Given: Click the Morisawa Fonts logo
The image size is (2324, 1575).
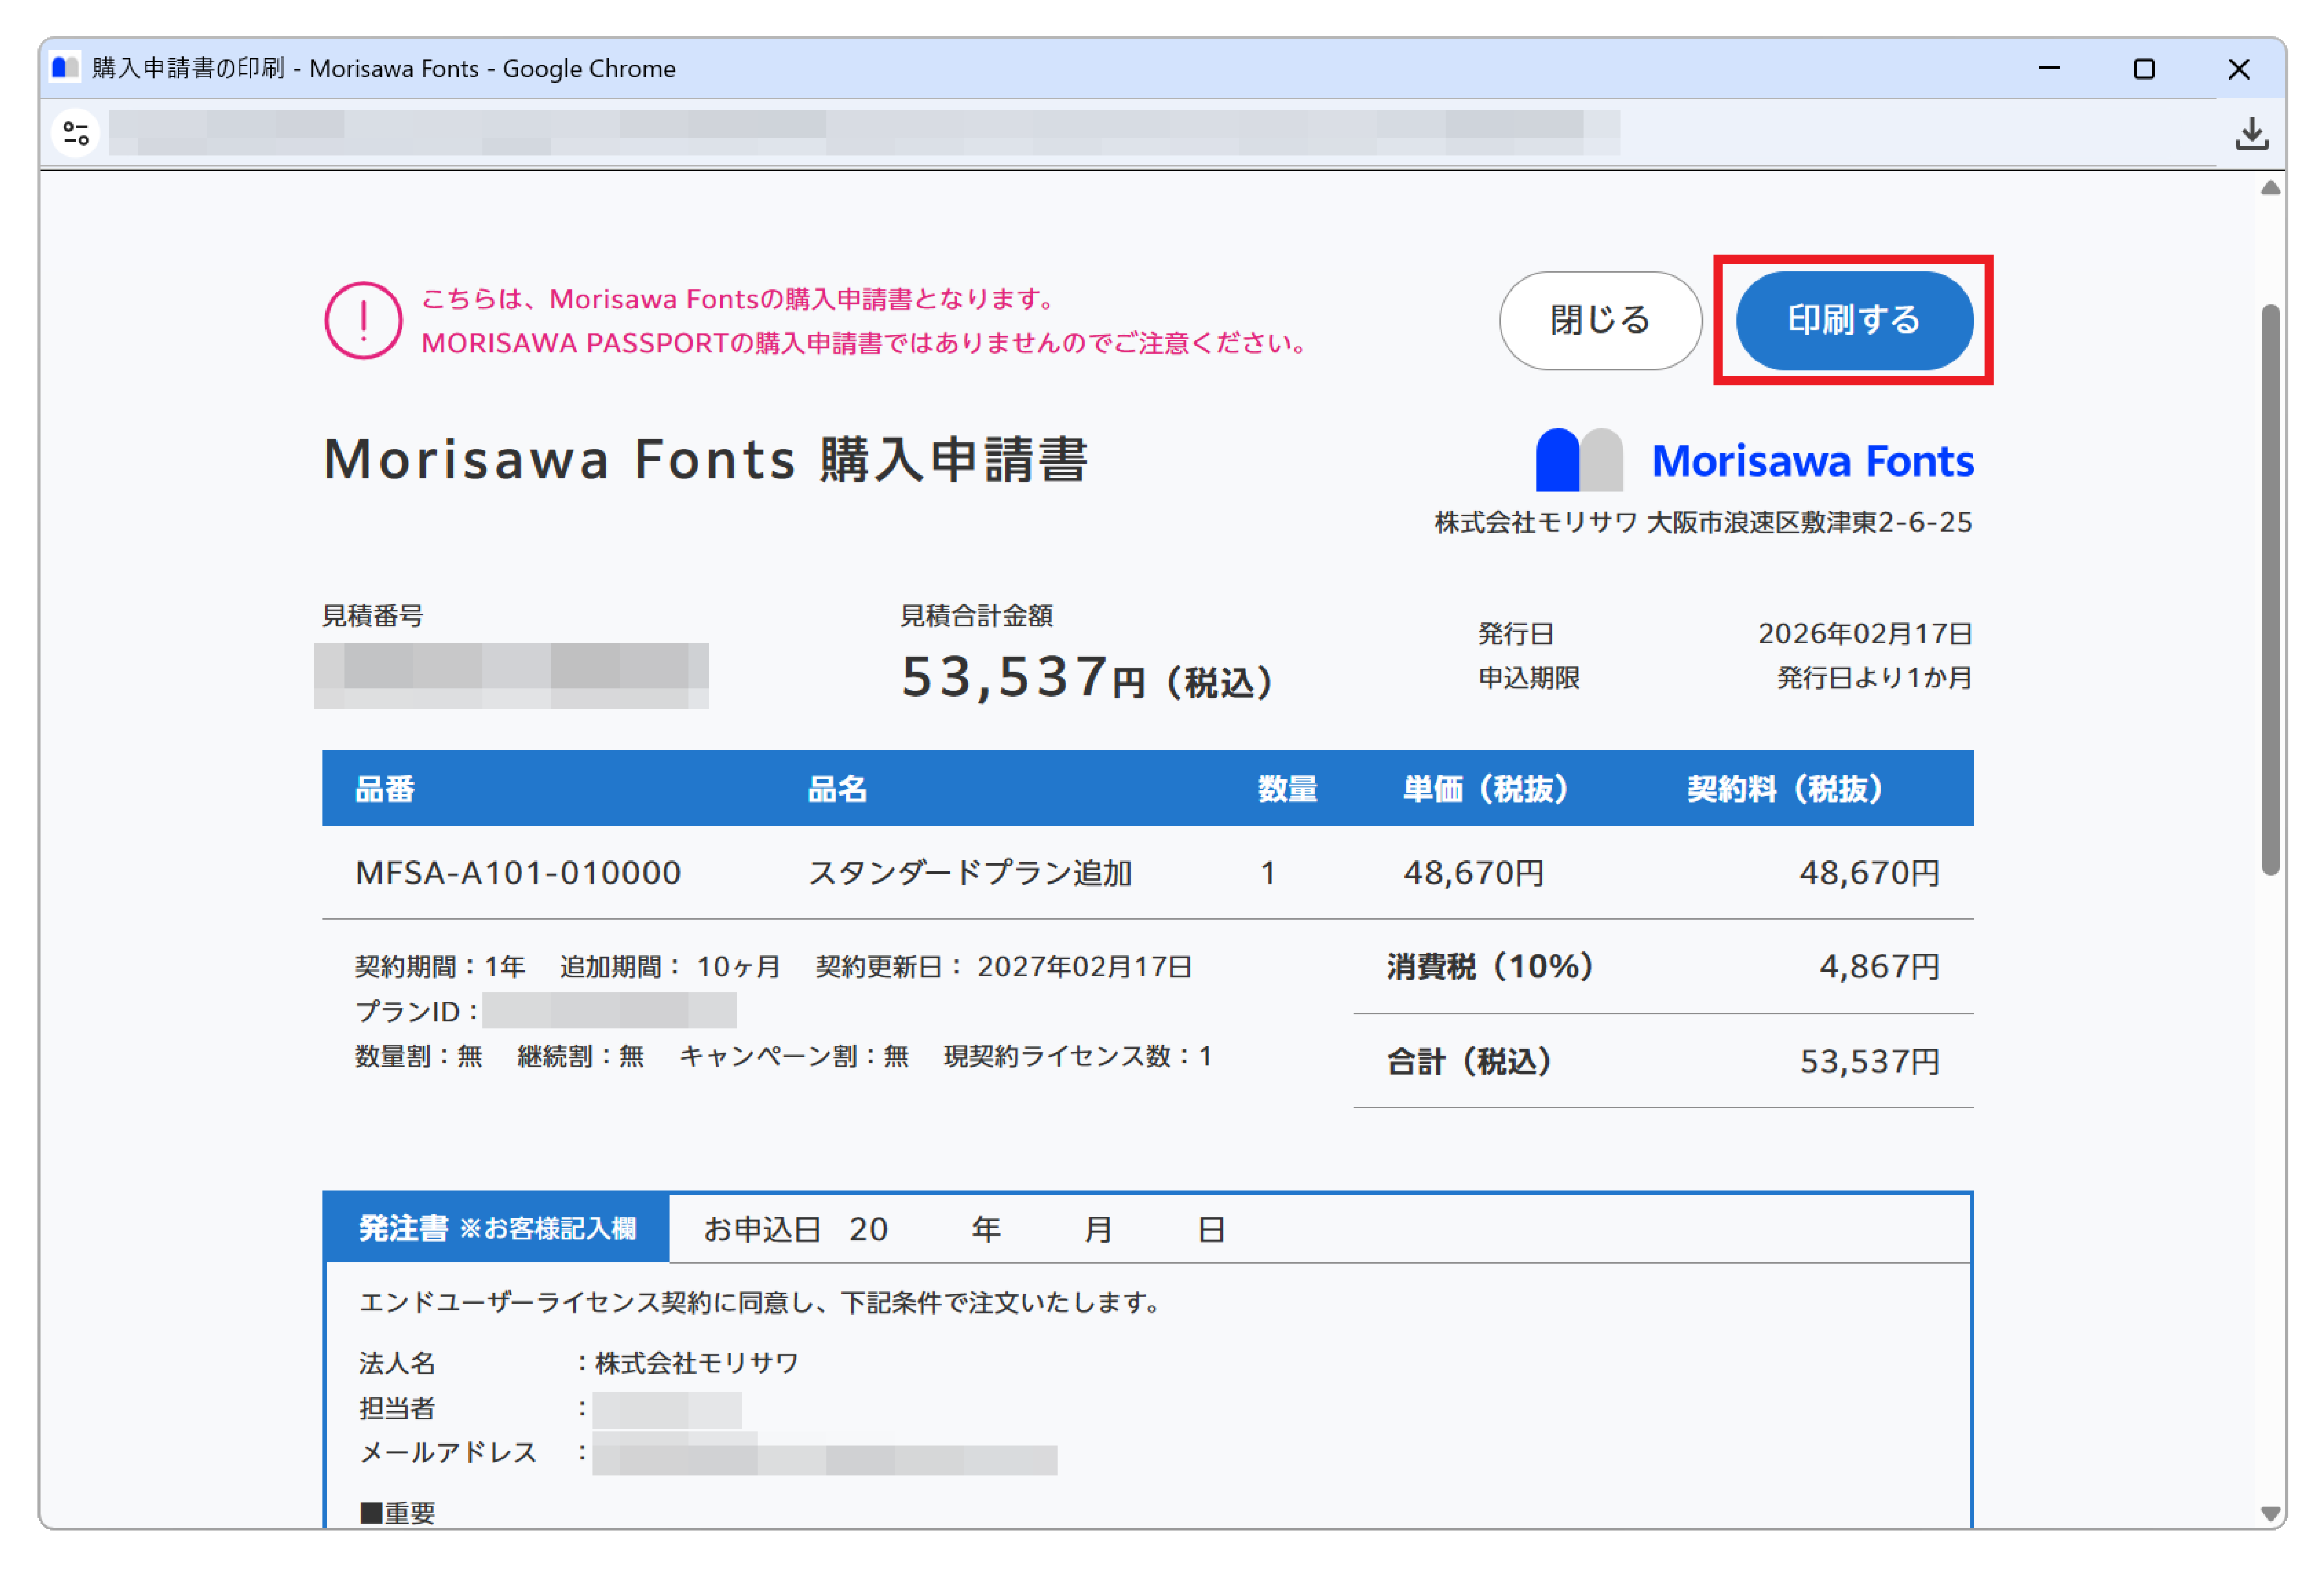Looking at the screenshot, I should (1754, 460).
